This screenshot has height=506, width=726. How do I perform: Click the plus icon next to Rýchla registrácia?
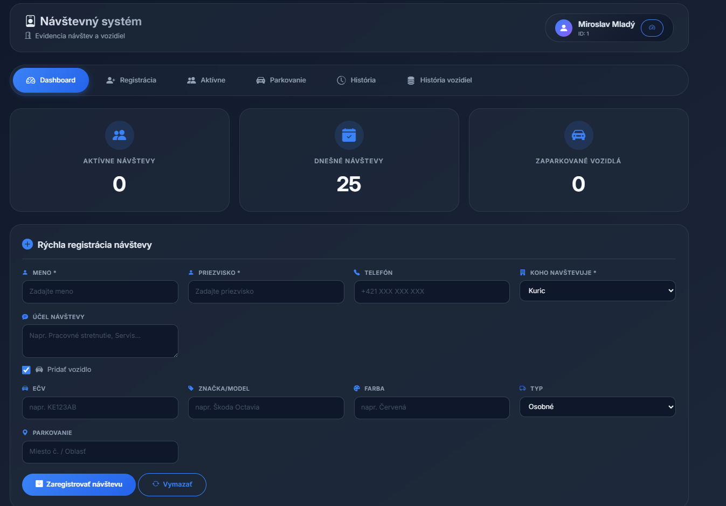(x=27, y=245)
